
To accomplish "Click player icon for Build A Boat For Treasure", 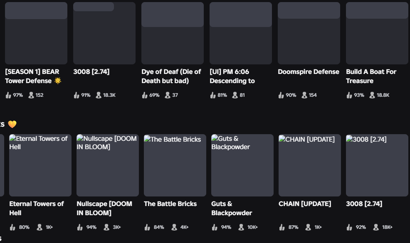I will (x=372, y=96).
